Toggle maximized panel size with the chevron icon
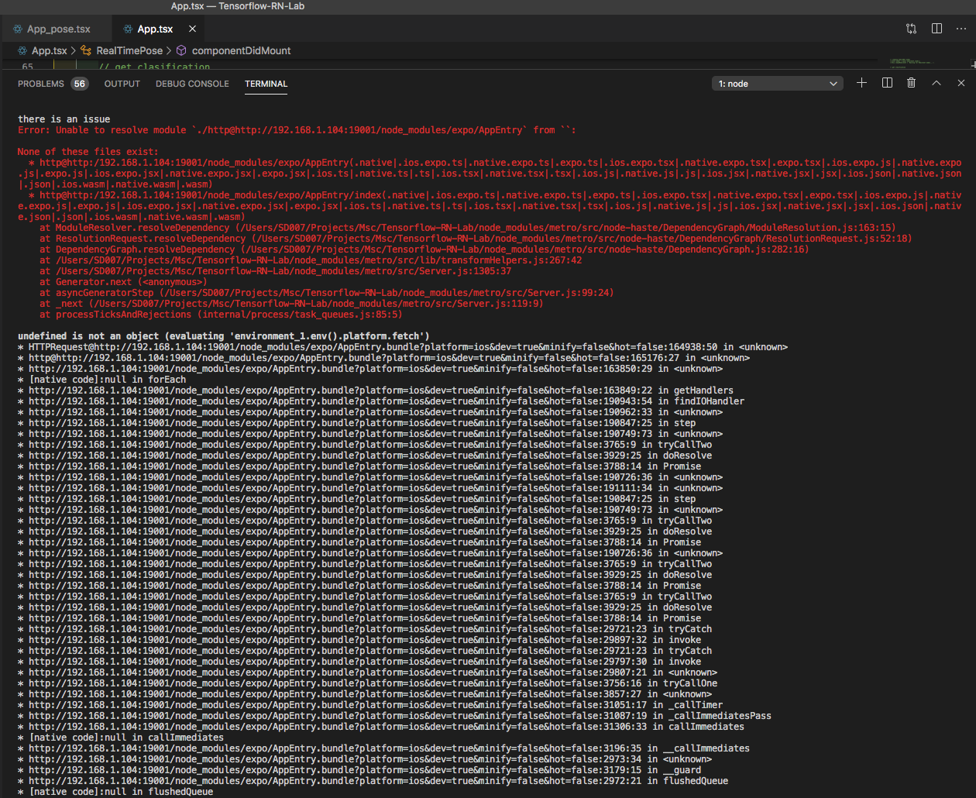This screenshot has height=798, width=976. click(936, 83)
